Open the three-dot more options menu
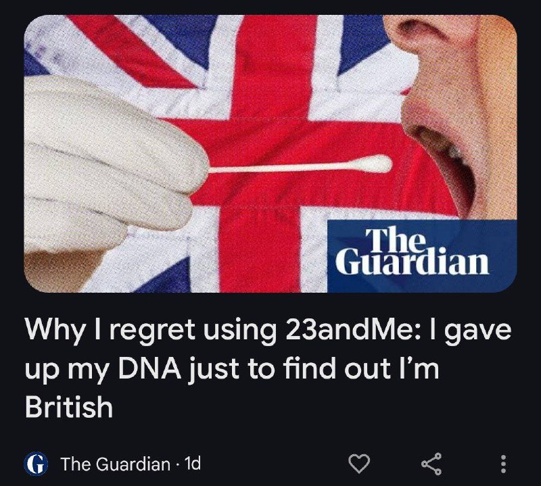 [503, 464]
